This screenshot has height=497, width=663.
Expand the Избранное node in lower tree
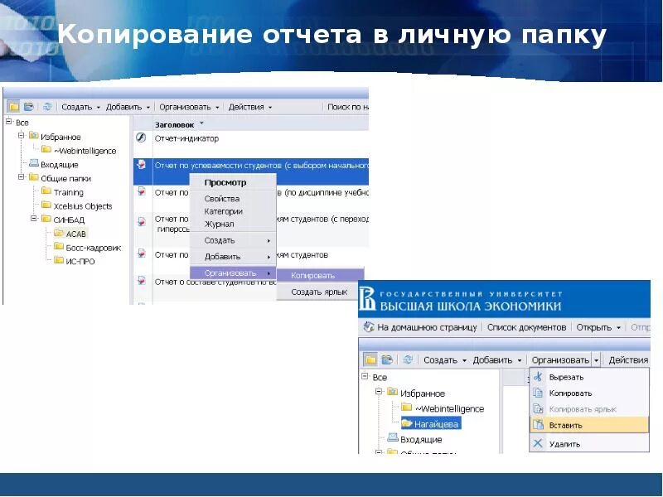coord(377,391)
